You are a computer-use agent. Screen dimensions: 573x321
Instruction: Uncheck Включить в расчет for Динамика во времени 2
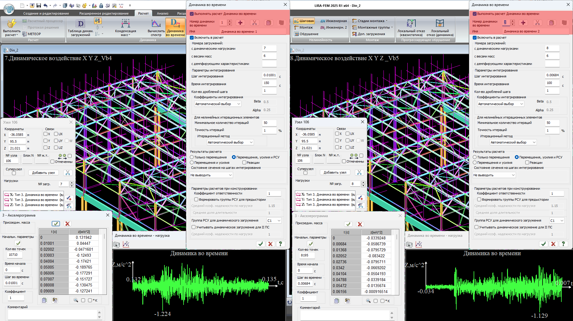475,38
